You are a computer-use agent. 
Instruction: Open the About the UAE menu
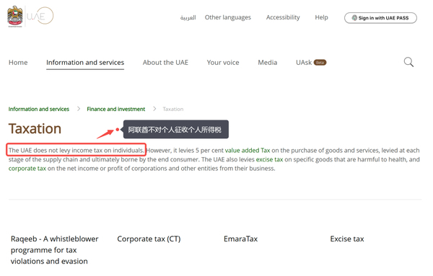click(165, 63)
